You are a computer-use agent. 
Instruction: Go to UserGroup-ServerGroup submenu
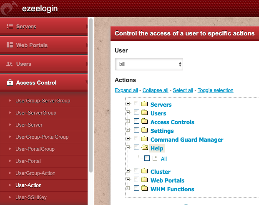point(44,101)
